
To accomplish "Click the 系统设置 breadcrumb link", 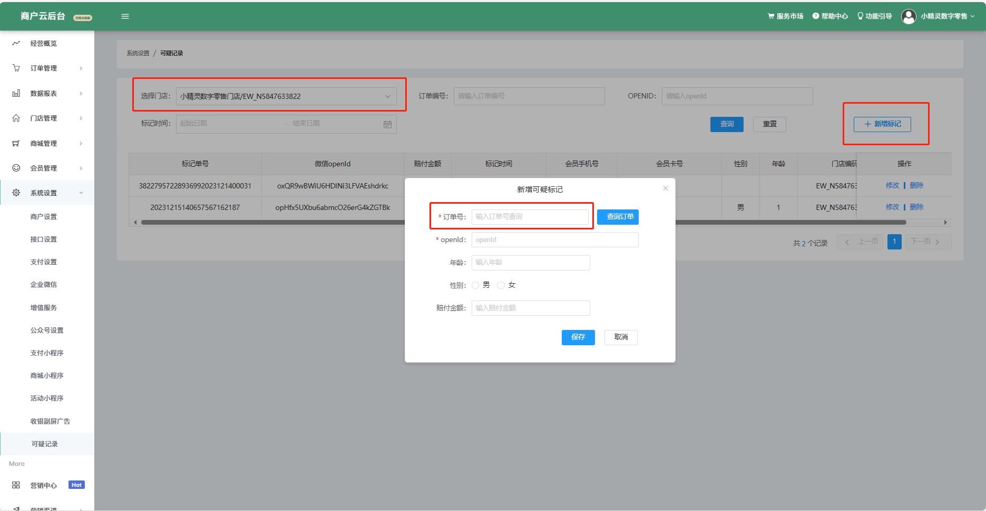I will click(x=138, y=53).
